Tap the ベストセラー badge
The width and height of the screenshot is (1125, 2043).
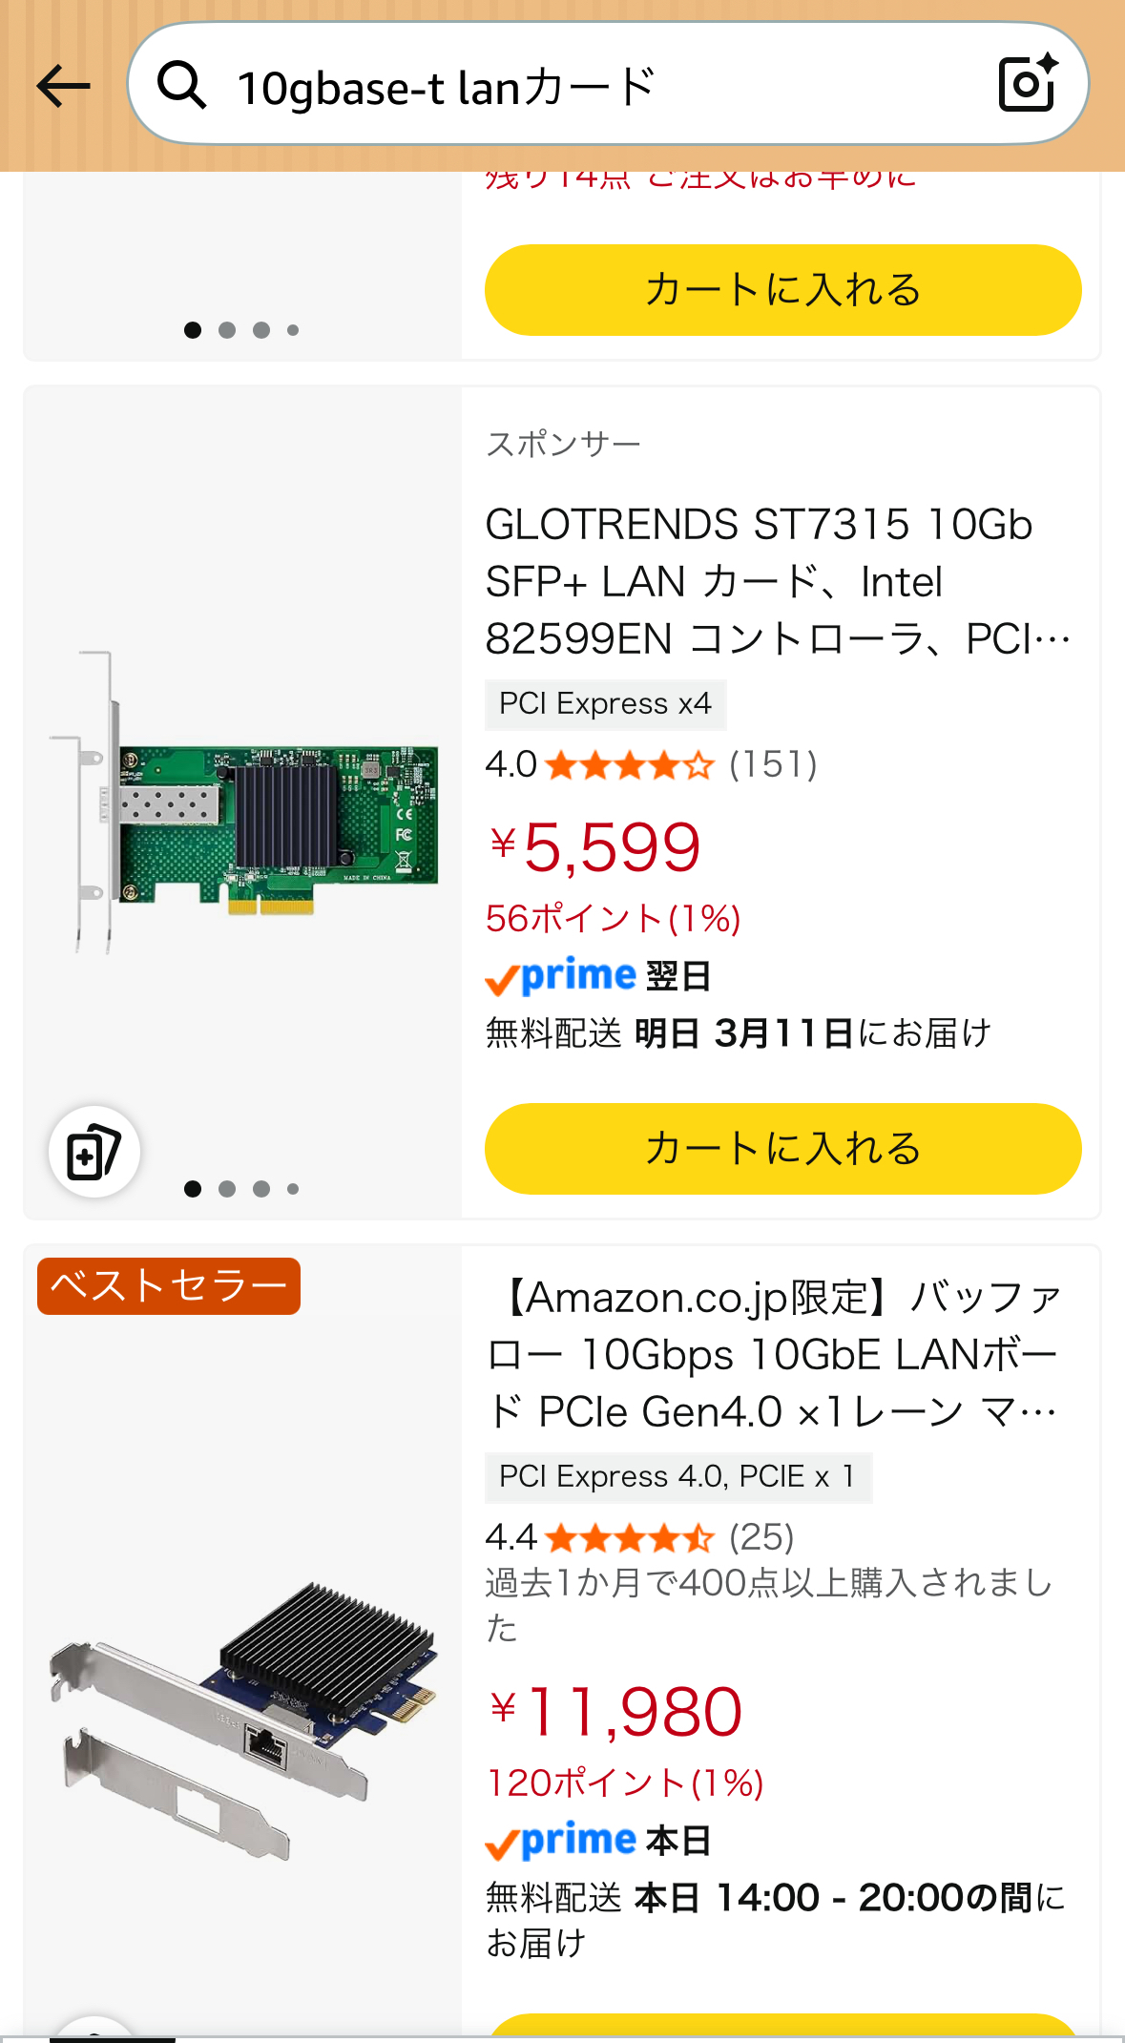click(x=169, y=1286)
